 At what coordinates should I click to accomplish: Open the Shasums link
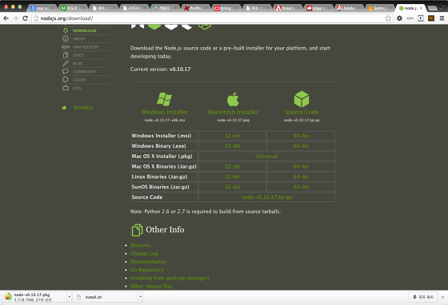pos(140,245)
